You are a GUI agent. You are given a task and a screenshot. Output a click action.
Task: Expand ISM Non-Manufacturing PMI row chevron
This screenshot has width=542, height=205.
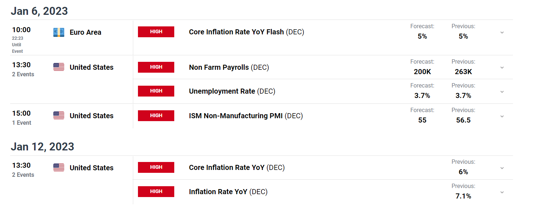click(x=502, y=116)
